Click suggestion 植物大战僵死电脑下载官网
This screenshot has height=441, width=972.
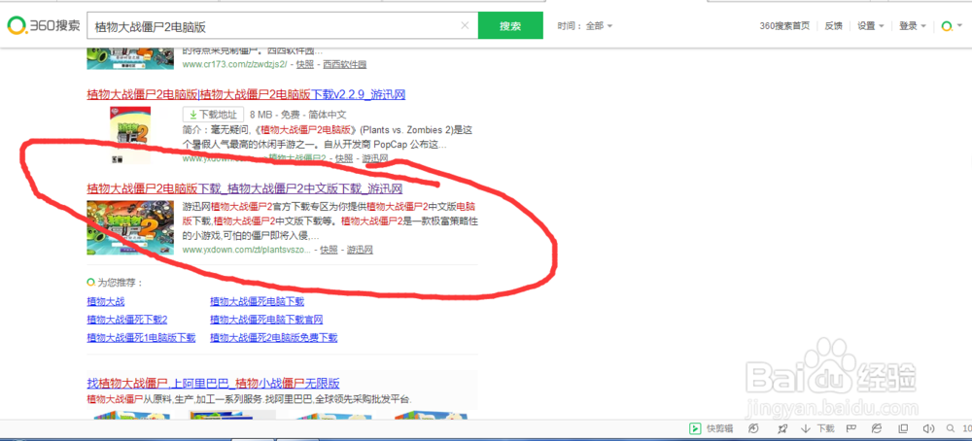click(266, 320)
